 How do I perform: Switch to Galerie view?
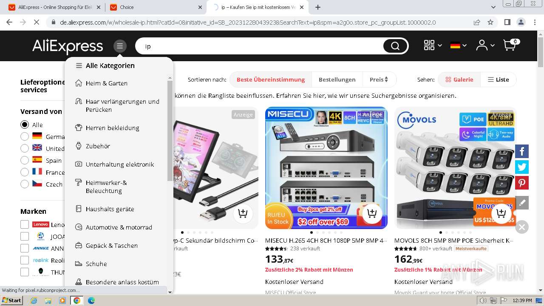point(459,79)
